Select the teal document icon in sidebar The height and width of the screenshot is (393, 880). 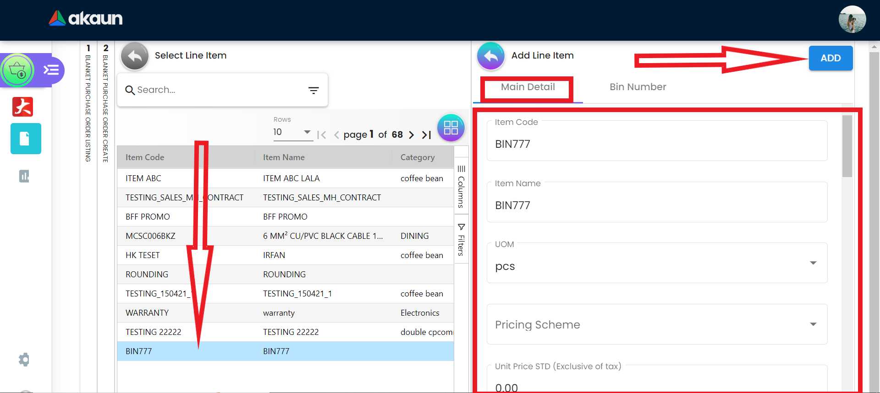pyautogui.click(x=26, y=139)
